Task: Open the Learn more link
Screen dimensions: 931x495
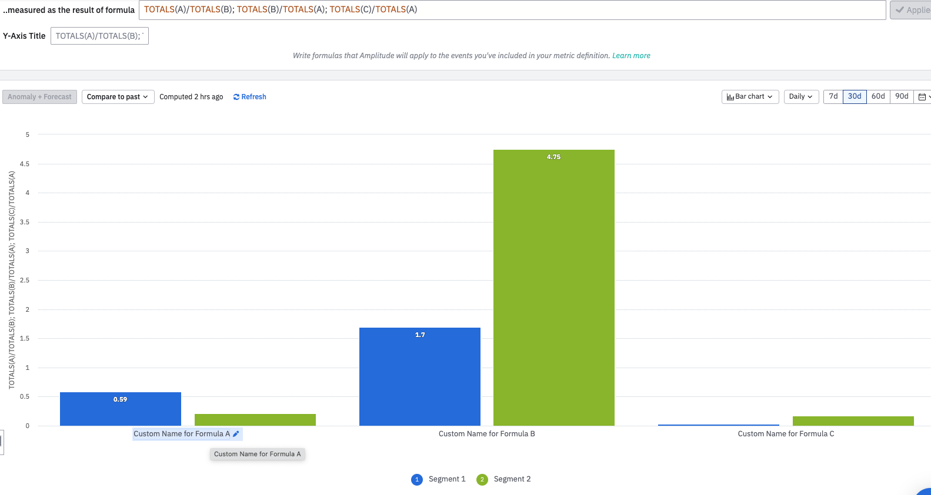Action: 631,56
